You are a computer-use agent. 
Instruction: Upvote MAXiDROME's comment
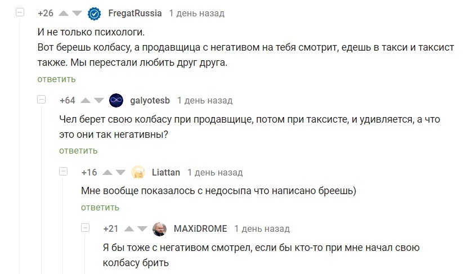(x=129, y=229)
